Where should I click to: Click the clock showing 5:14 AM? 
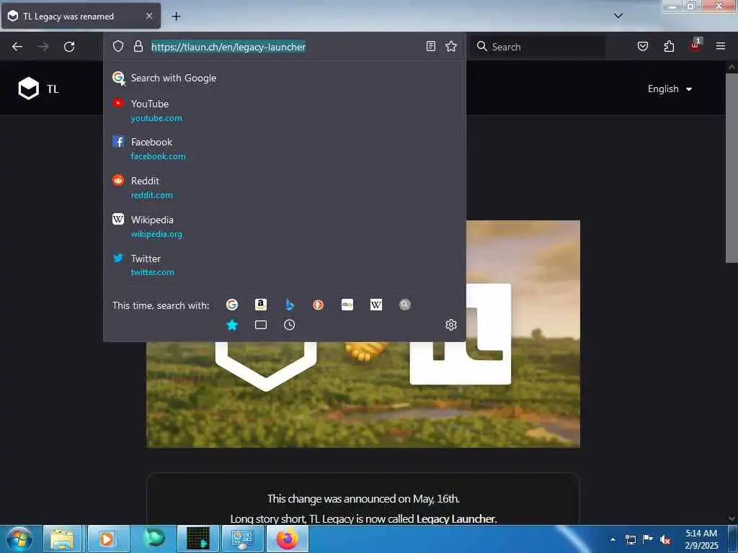click(701, 539)
